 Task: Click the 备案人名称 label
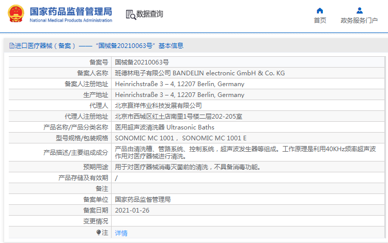pyautogui.click(x=92, y=73)
